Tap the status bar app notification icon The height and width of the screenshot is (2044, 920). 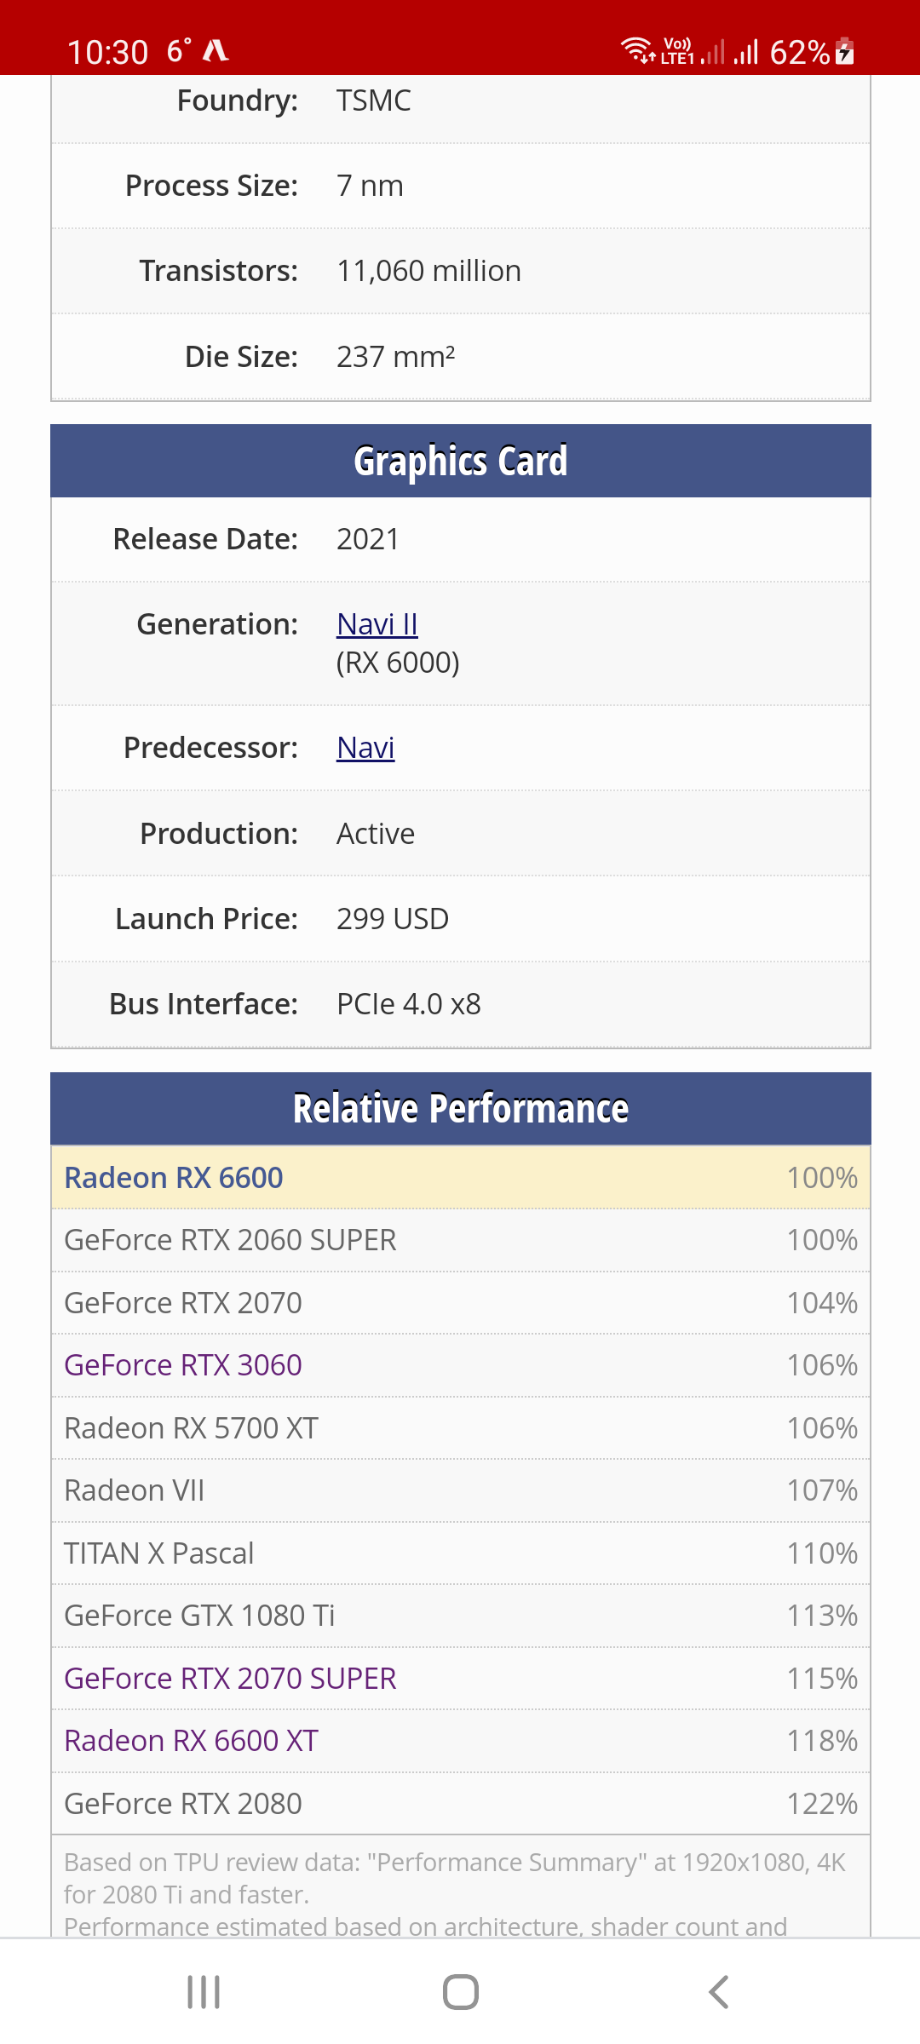click(216, 51)
